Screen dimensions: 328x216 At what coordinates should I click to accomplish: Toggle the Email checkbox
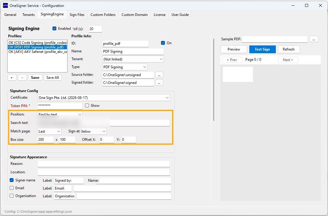click(12, 188)
